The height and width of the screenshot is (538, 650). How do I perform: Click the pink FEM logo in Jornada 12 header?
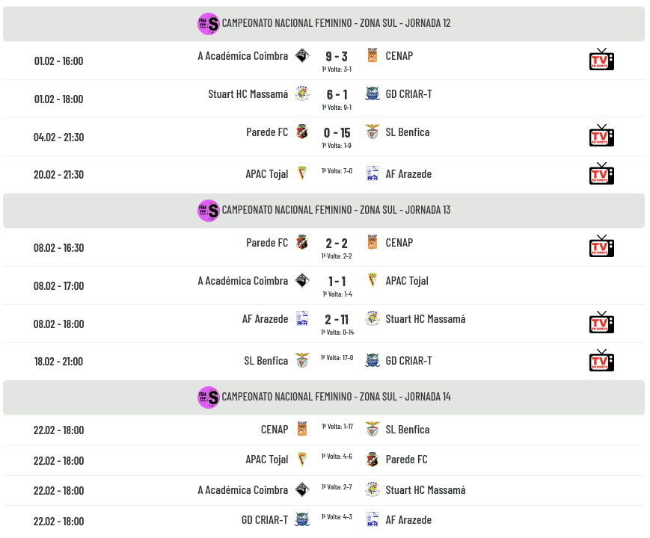coord(208,24)
